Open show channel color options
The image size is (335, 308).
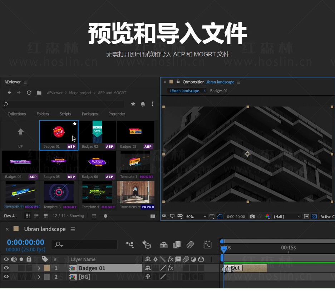coord(267,217)
